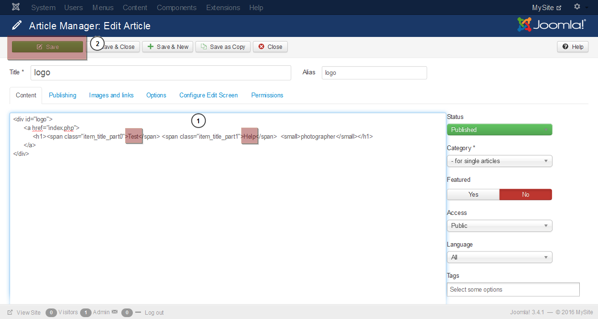This screenshot has width=598, height=319.
Task: Open the Status dropdown showing Published
Action: [499, 129]
